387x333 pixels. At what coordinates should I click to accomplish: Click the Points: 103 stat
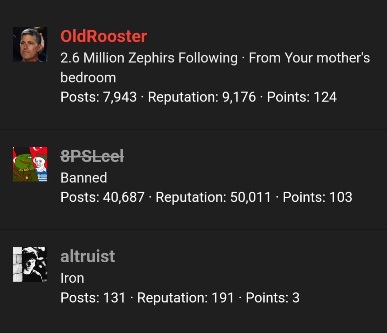[317, 197]
